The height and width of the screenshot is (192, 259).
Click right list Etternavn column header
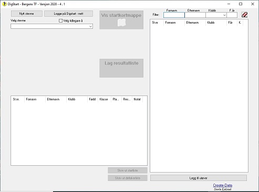(195, 23)
